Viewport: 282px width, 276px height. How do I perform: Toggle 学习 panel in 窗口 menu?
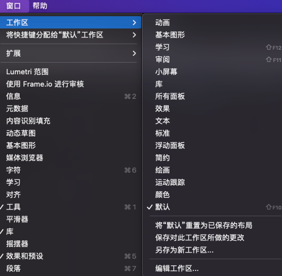[x=71, y=182]
